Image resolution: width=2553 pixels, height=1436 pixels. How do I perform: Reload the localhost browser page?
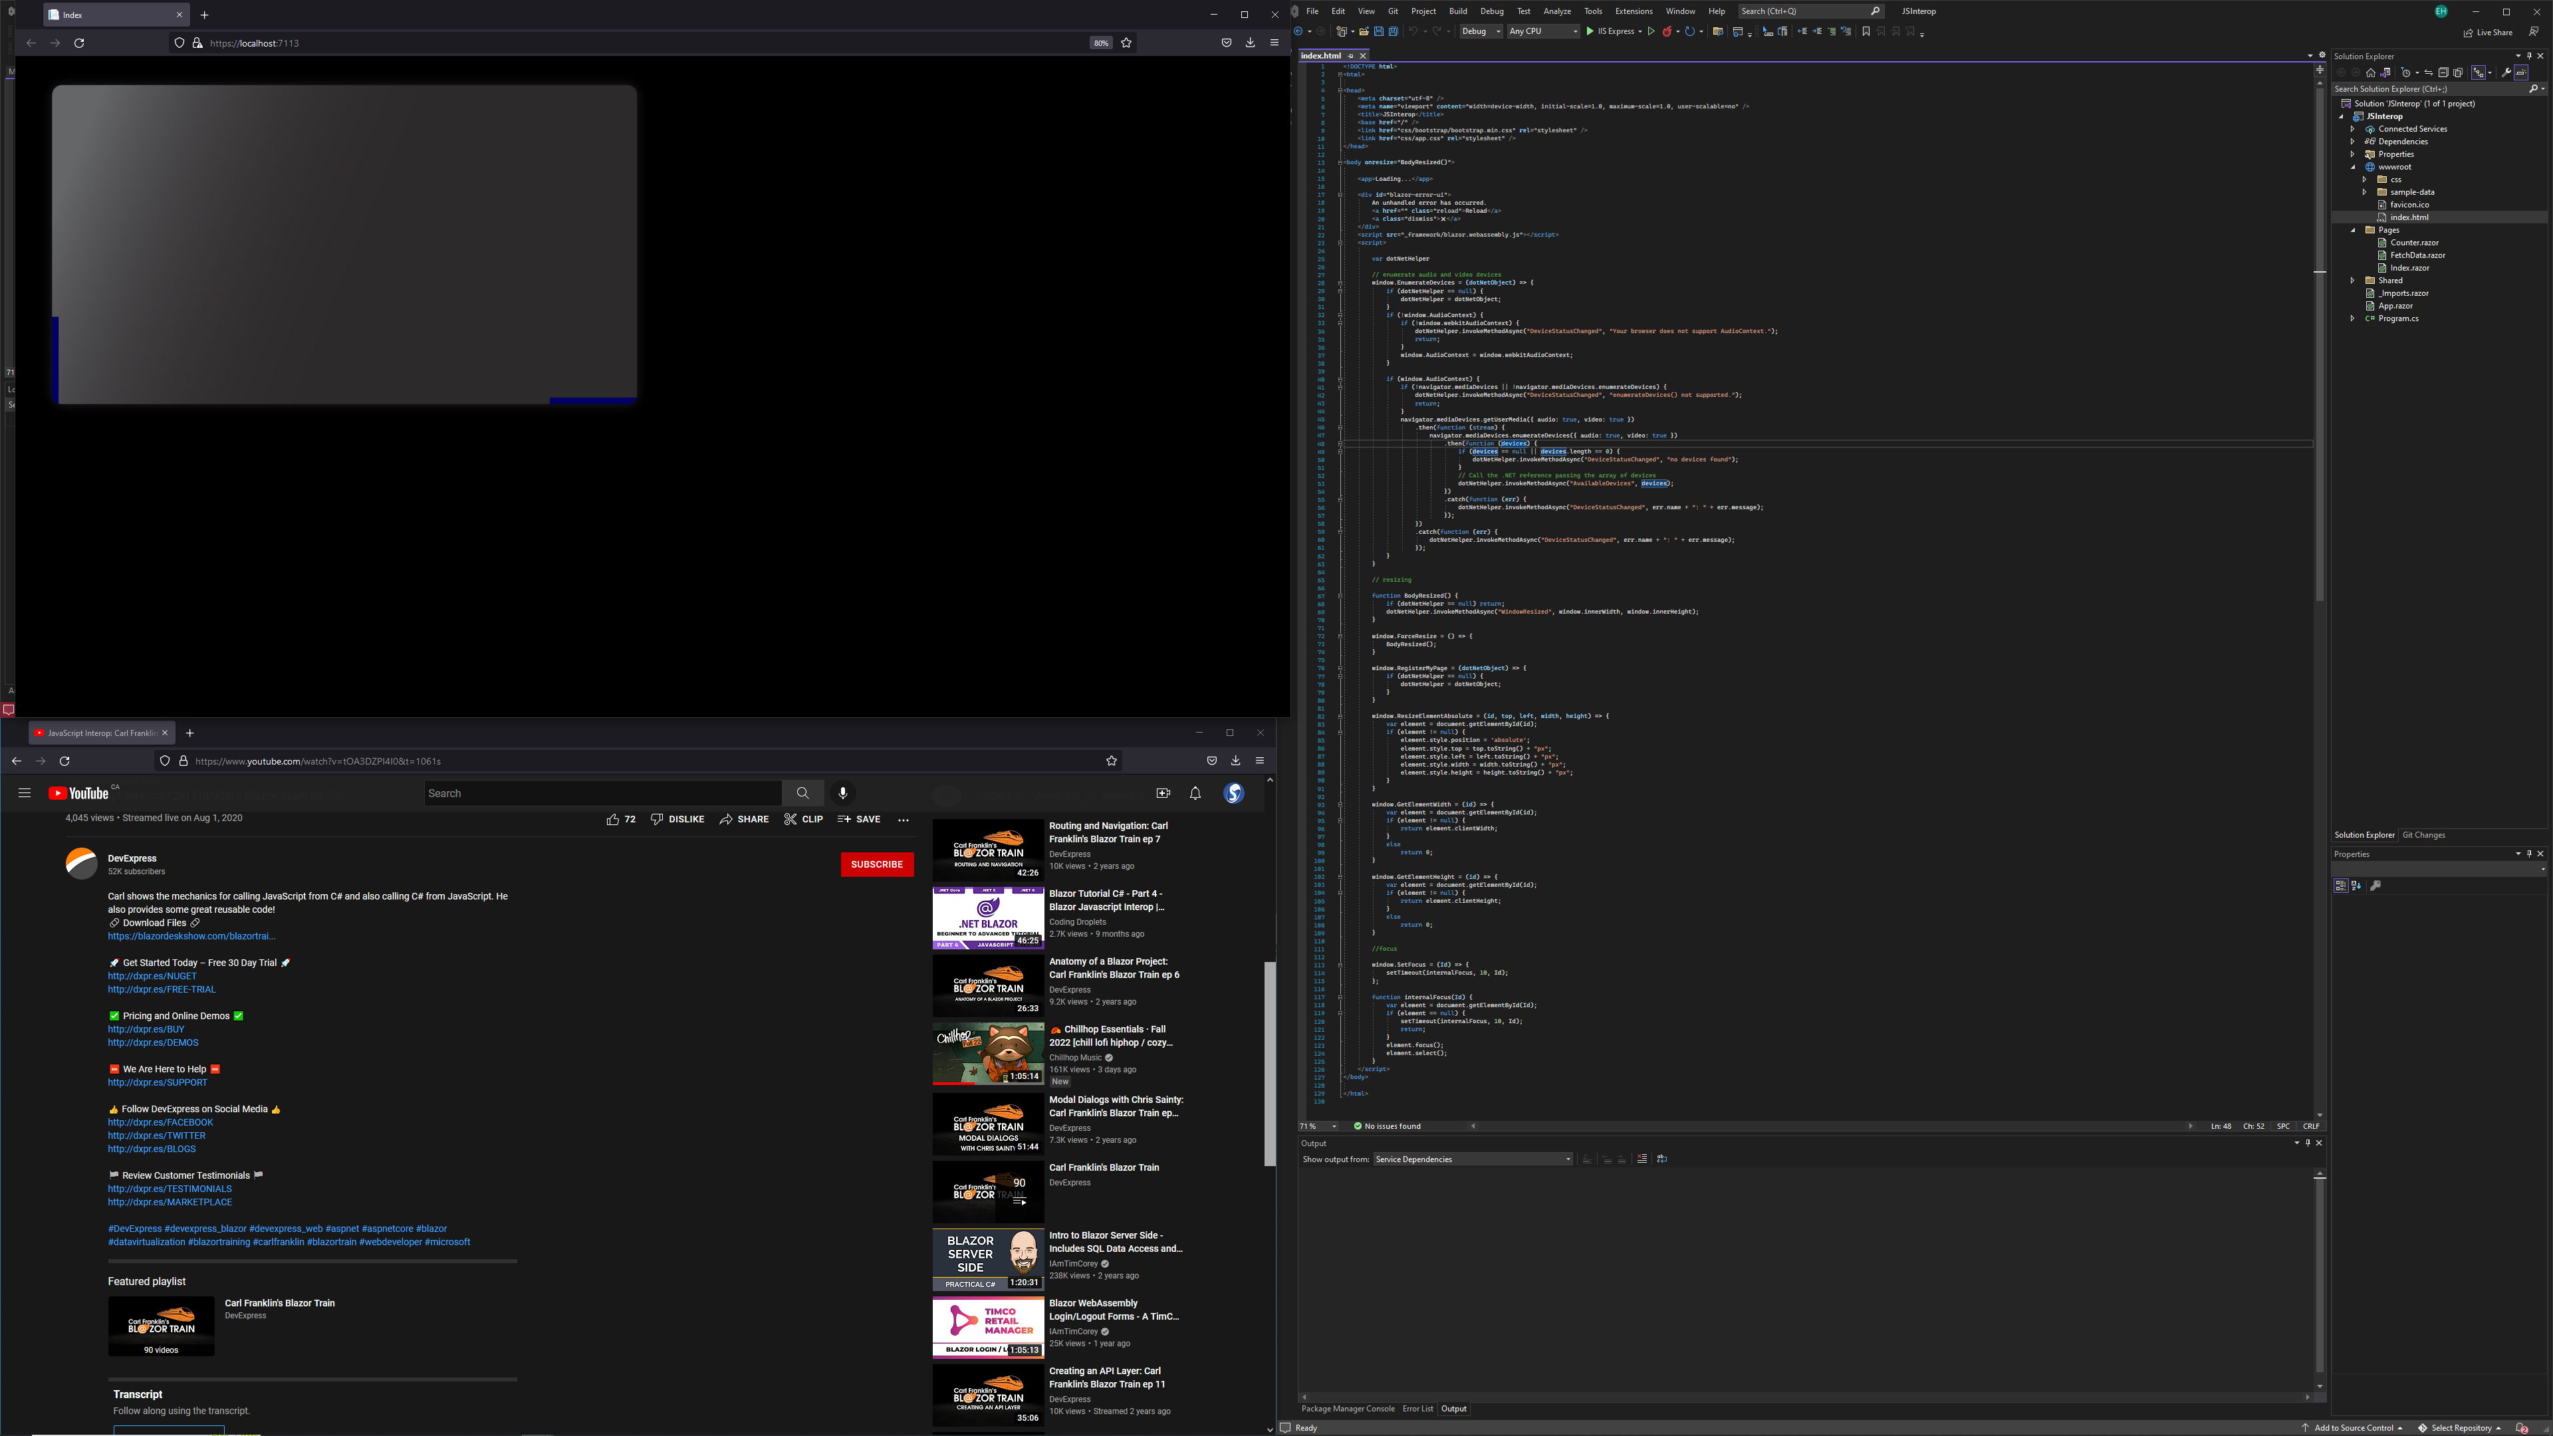[79, 43]
